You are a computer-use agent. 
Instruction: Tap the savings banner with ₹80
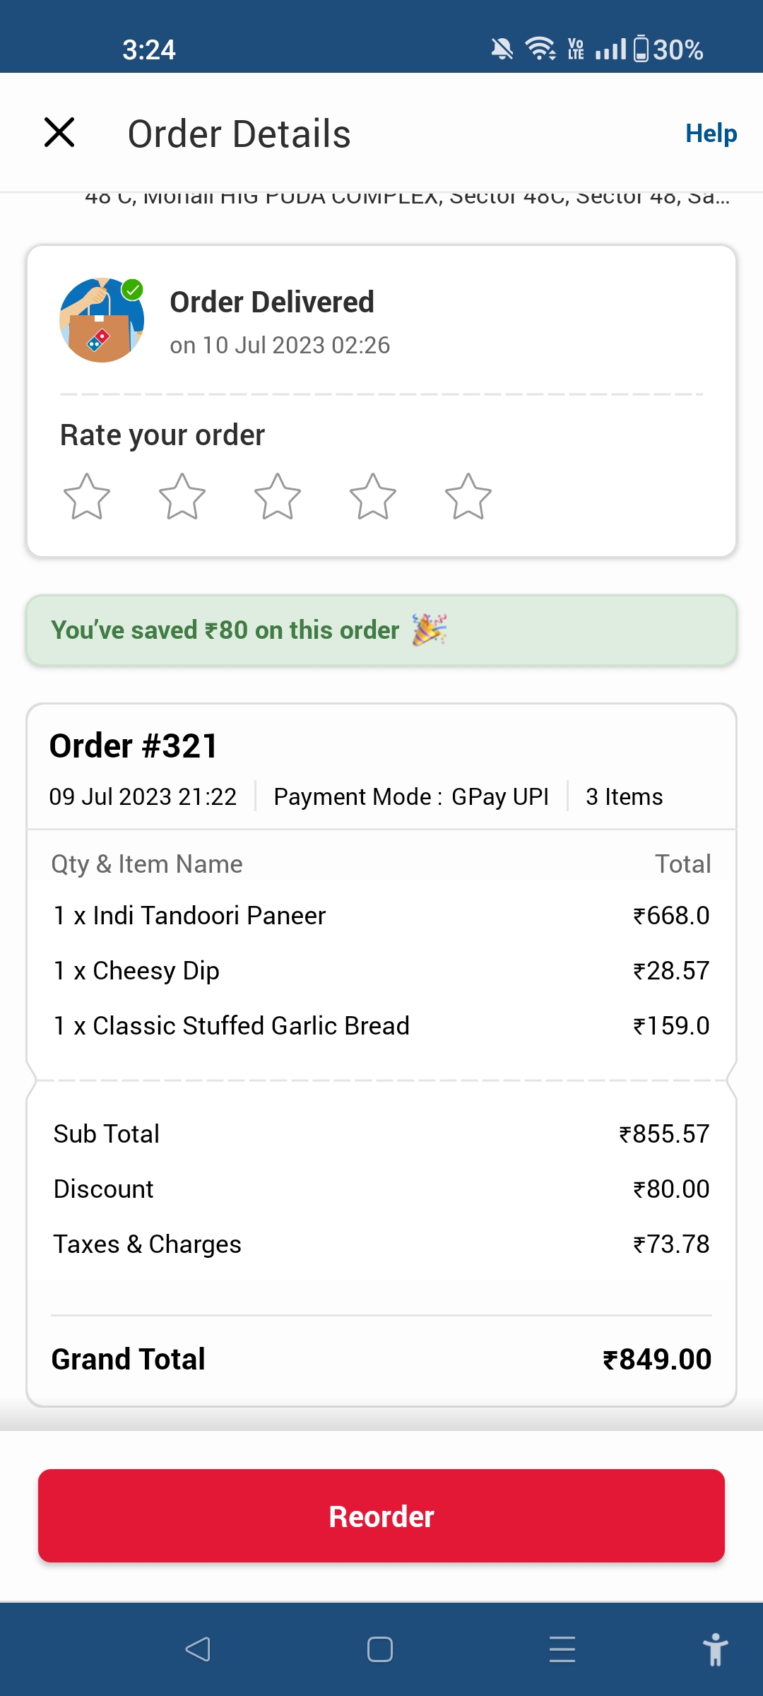pyautogui.click(x=381, y=630)
